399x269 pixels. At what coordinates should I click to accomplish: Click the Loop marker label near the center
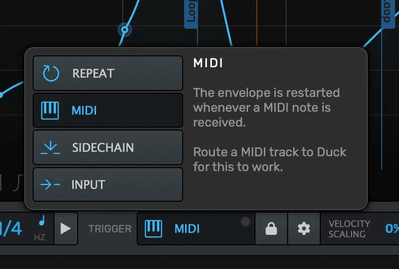pos(191,12)
